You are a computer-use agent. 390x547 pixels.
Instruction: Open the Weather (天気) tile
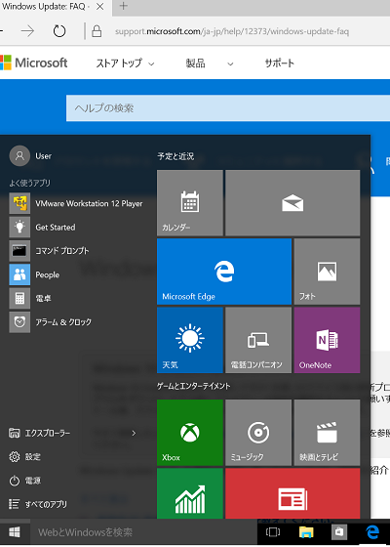click(x=190, y=340)
